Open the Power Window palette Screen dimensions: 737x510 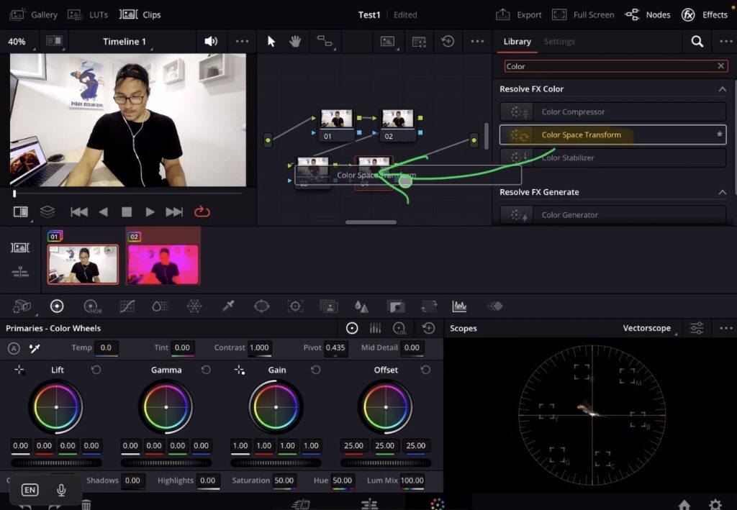point(261,306)
